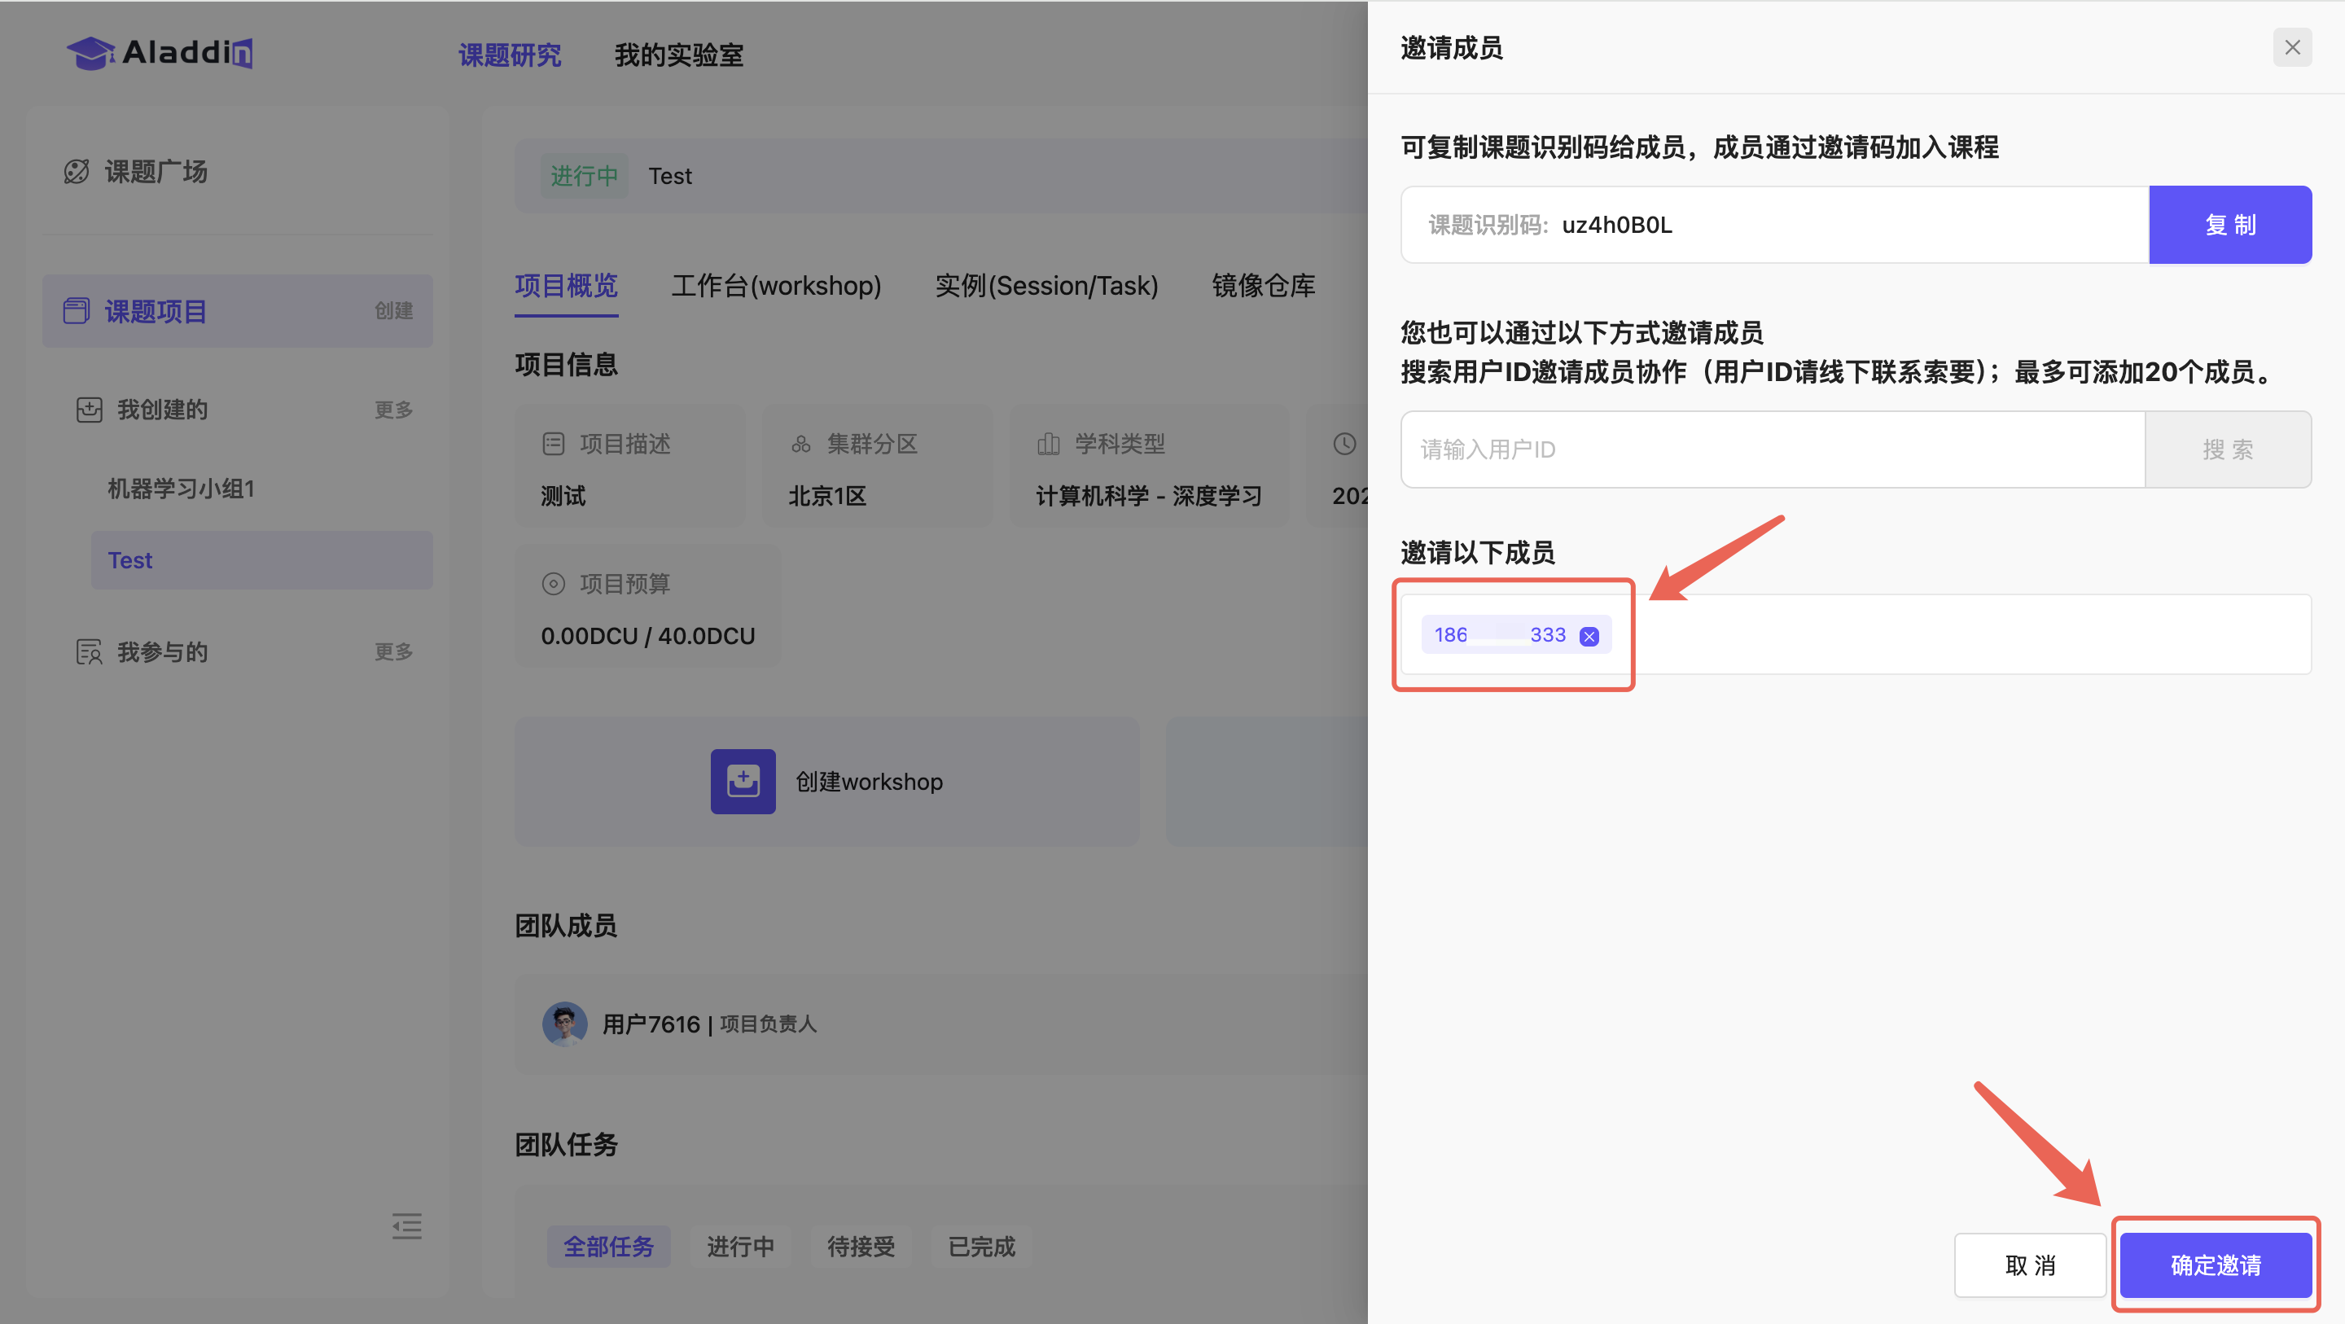The height and width of the screenshot is (1324, 2345).
Task: Remove invited member tag 186…333
Action: pyautogui.click(x=1589, y=637)
